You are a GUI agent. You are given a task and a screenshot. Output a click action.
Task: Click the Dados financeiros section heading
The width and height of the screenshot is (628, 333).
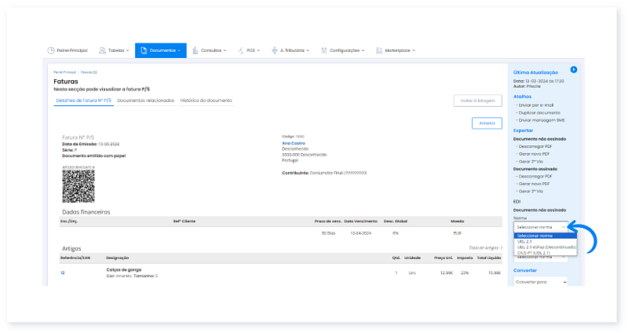[x=86, y=212]
